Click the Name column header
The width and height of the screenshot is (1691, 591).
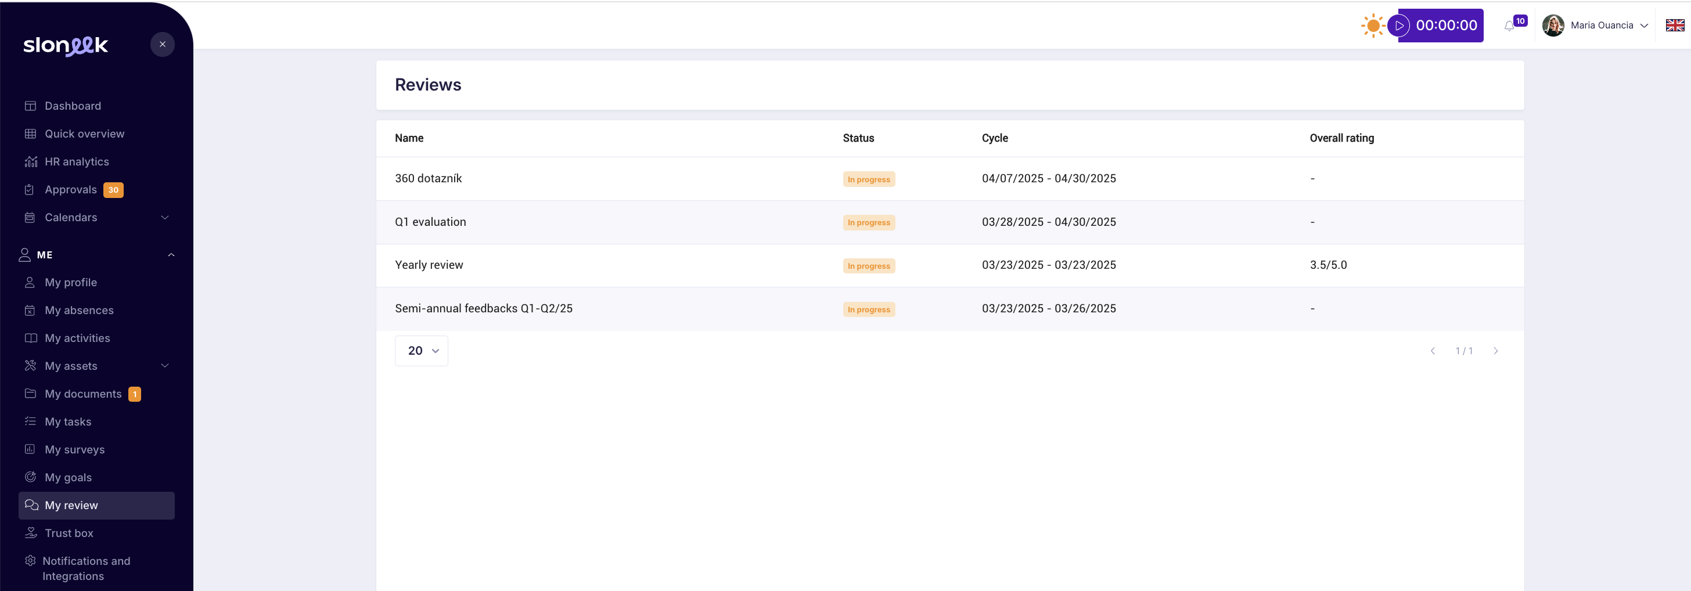pos(409,138)
